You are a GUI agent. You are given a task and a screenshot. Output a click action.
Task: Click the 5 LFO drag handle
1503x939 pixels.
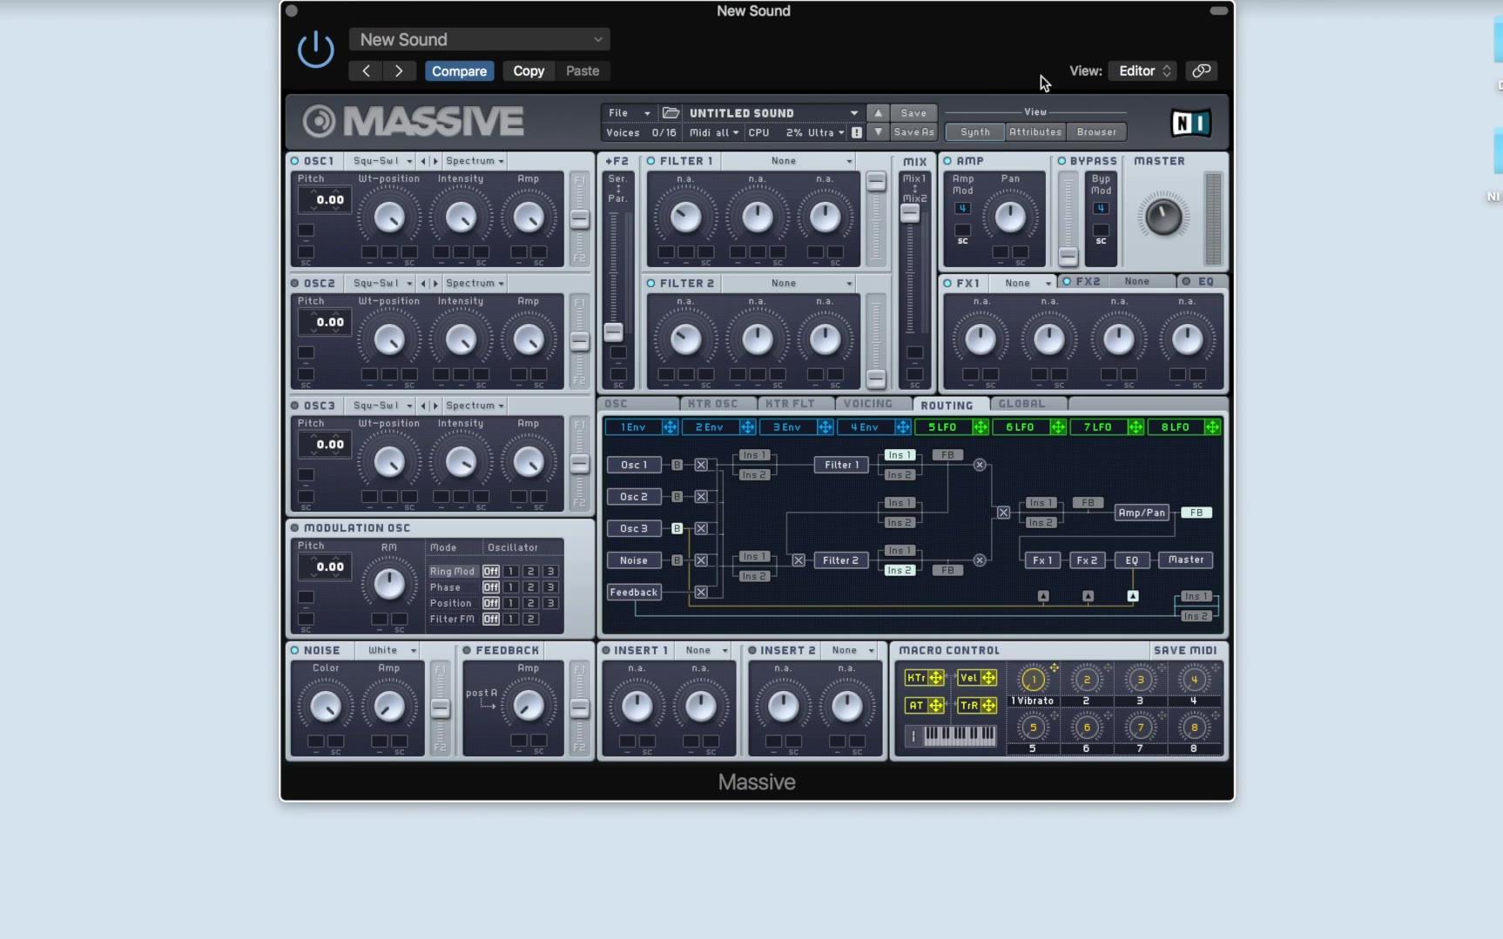point(981,427)
